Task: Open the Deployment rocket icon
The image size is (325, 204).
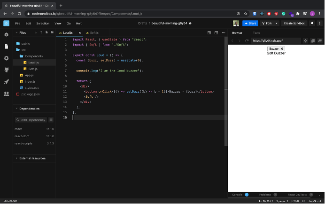Action: [x=7, y=82]
